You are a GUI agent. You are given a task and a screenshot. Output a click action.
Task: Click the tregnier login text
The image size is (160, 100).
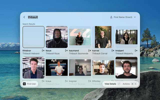pos(73,81)
